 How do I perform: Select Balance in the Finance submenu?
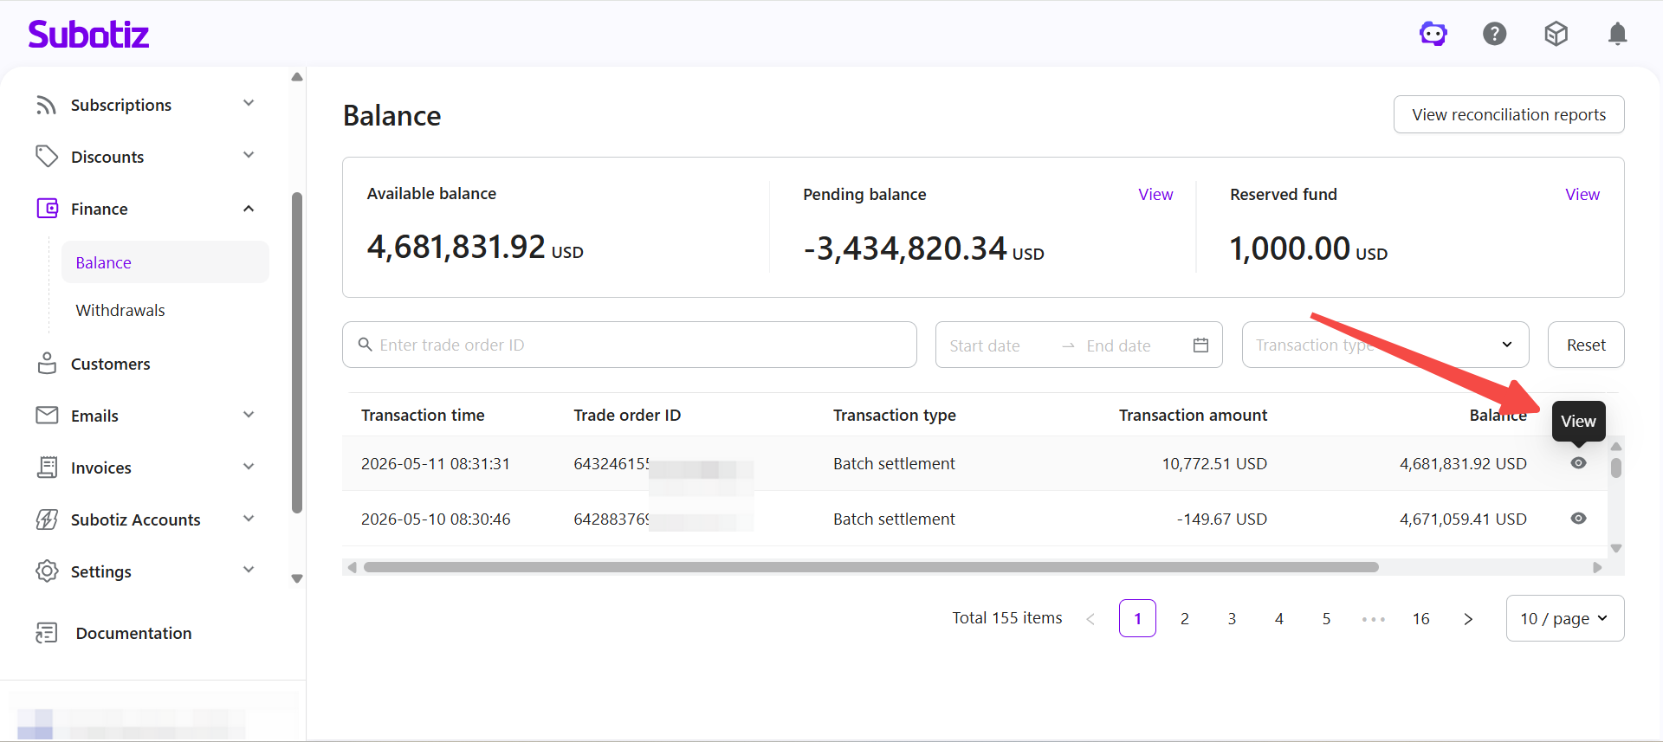coord(104,262)
